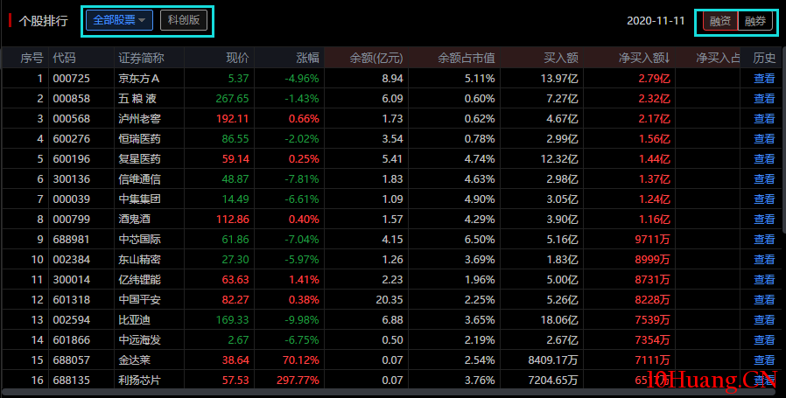
Task: Sort by 余额(亿元) column header
Action: pyautogui.click(x=376, y=58)
